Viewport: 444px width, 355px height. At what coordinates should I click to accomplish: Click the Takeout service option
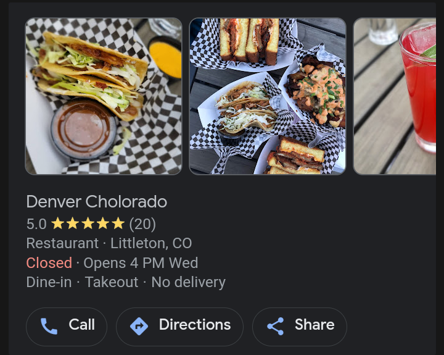(x=112, y=282)
